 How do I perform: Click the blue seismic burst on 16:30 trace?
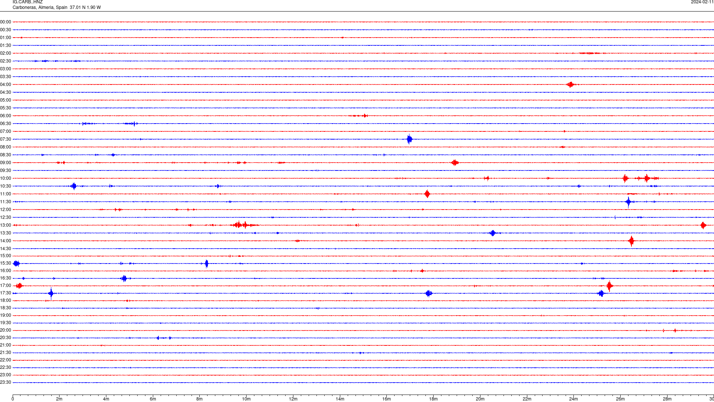point(124,278)
